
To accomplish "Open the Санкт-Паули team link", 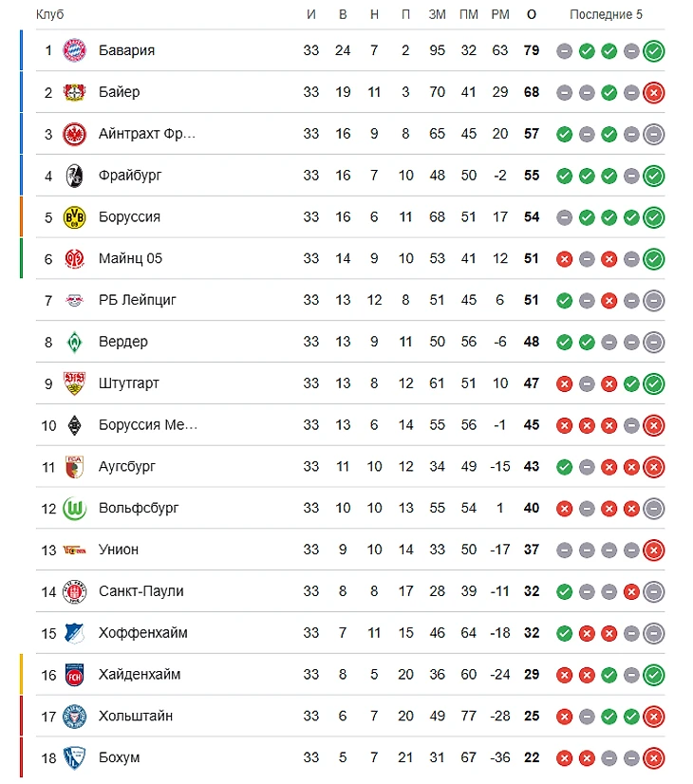I will (x=141, y=591).
